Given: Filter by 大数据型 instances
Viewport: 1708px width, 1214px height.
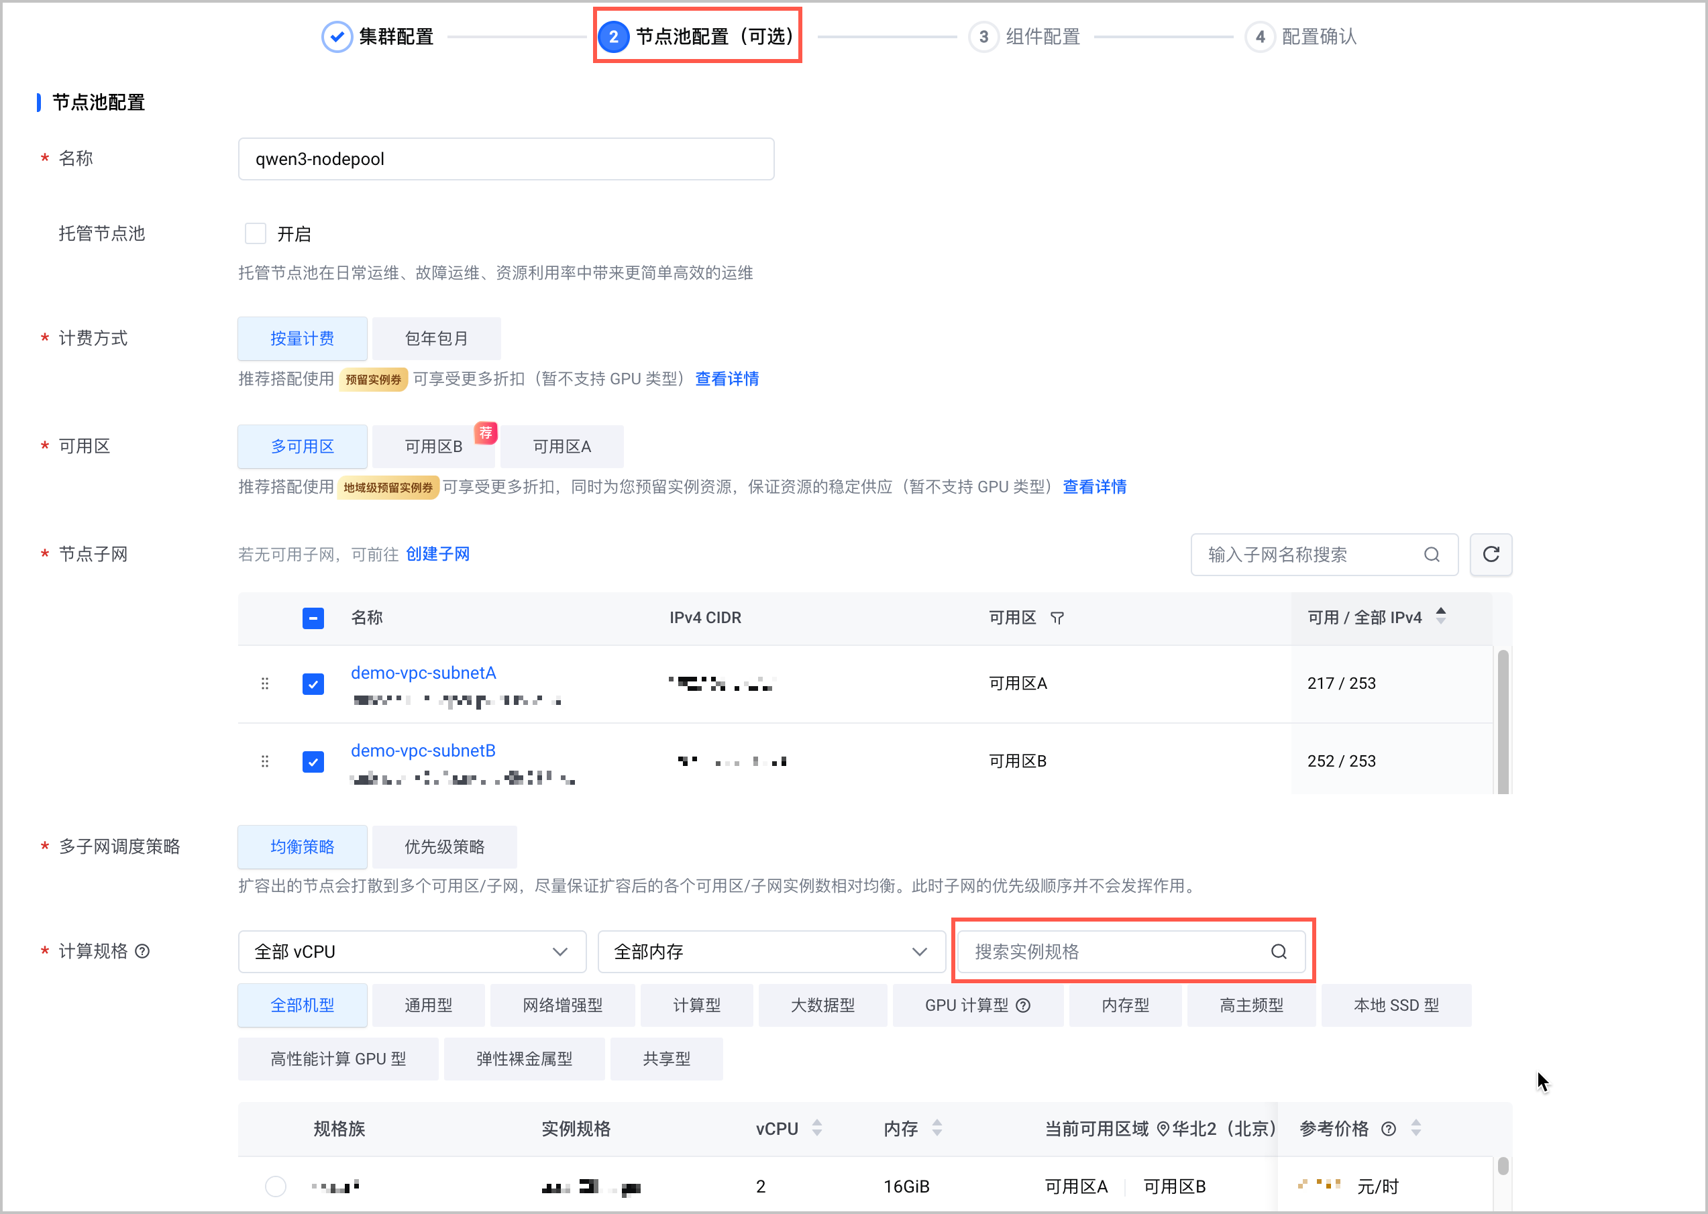Looking at the screenshot, I should (822, 1005).
